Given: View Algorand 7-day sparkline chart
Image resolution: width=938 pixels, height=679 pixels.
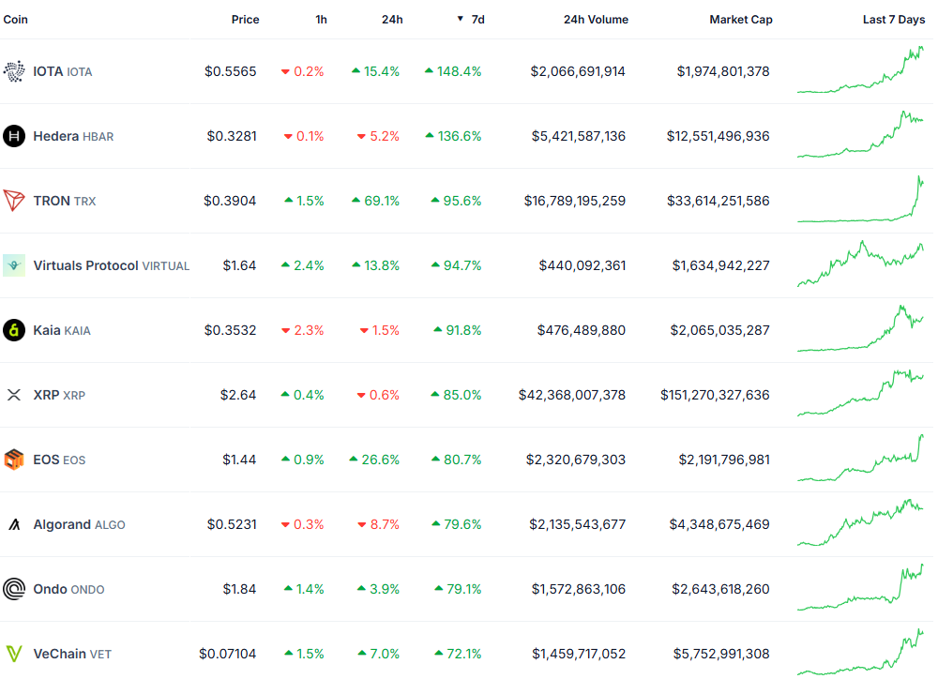Looking at the screenshot, I should [x=861, y=523].
